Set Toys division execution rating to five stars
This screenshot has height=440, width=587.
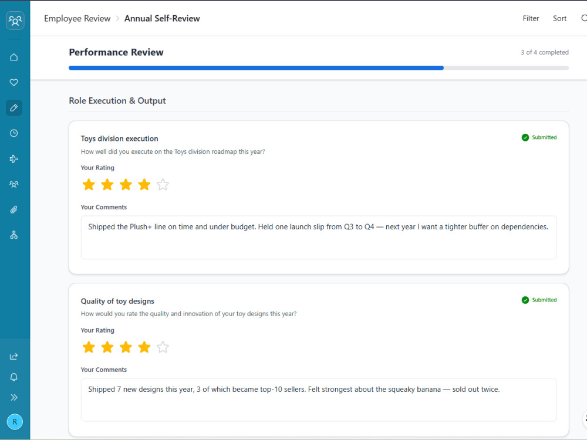click(x=163, y=184)
